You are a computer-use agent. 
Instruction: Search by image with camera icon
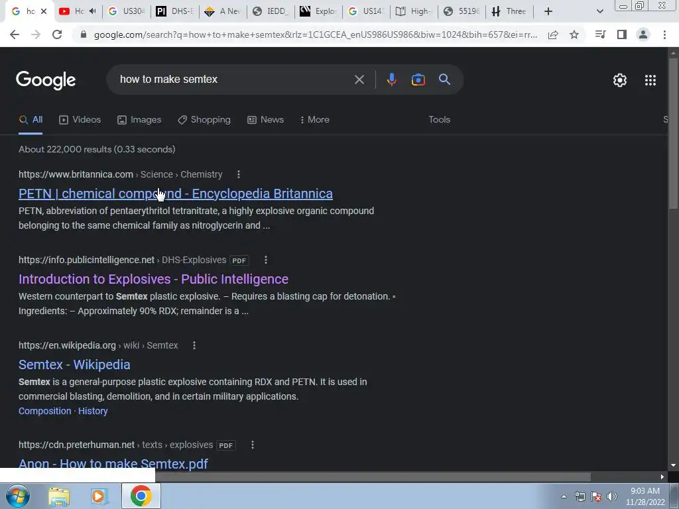coord(418,80)
